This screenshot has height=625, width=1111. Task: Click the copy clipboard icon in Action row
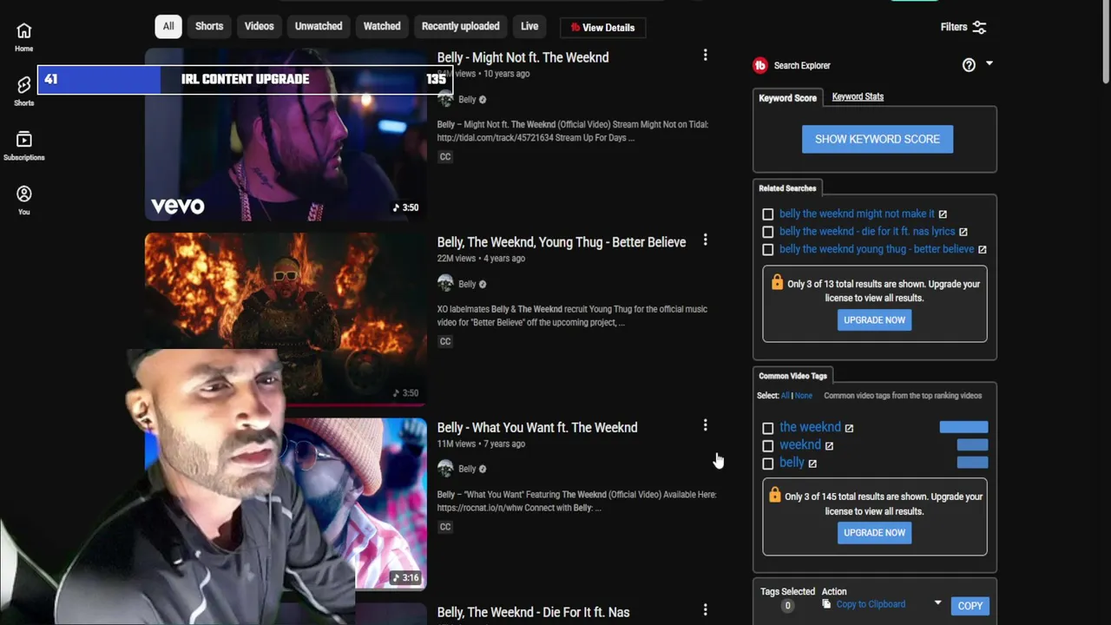coord(826,604)
